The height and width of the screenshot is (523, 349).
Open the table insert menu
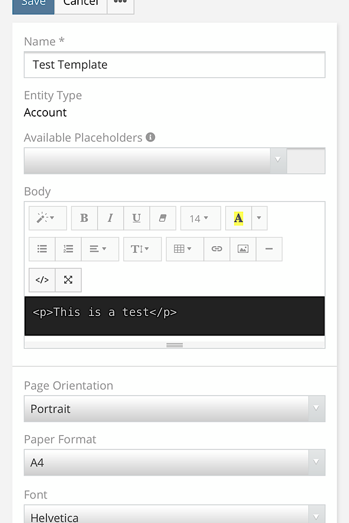tap(185, 249)
